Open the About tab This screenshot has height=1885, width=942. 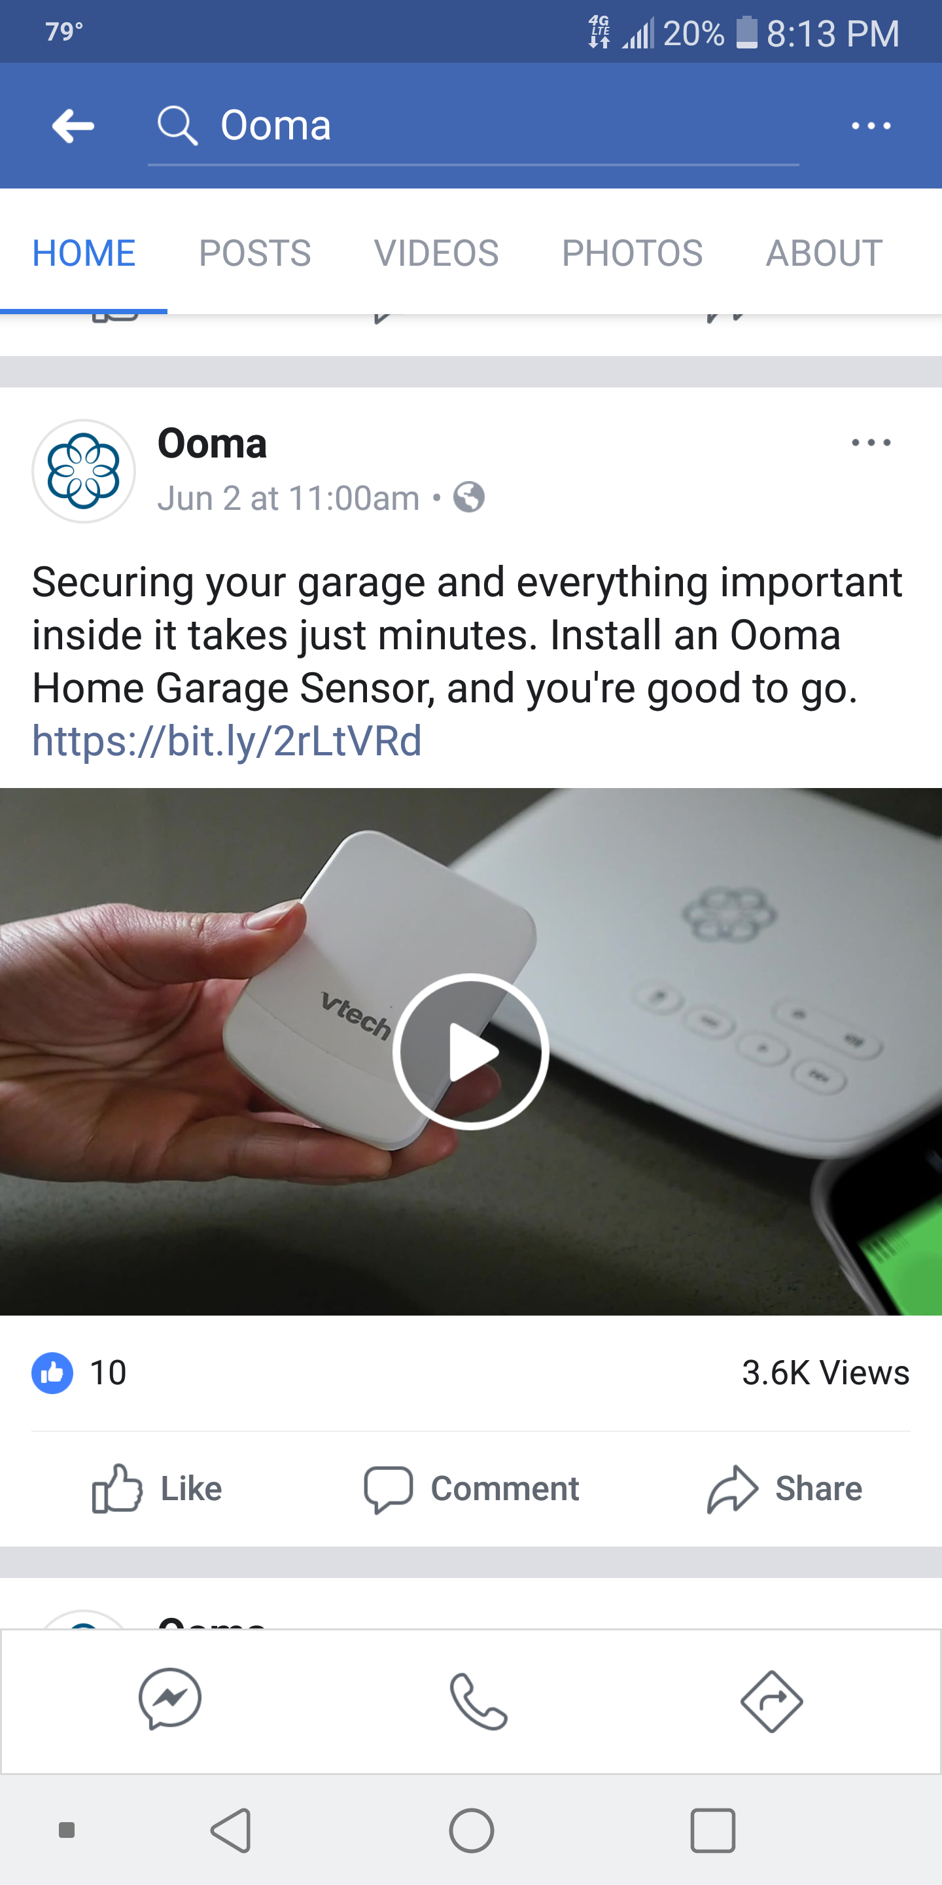[824, 253]
